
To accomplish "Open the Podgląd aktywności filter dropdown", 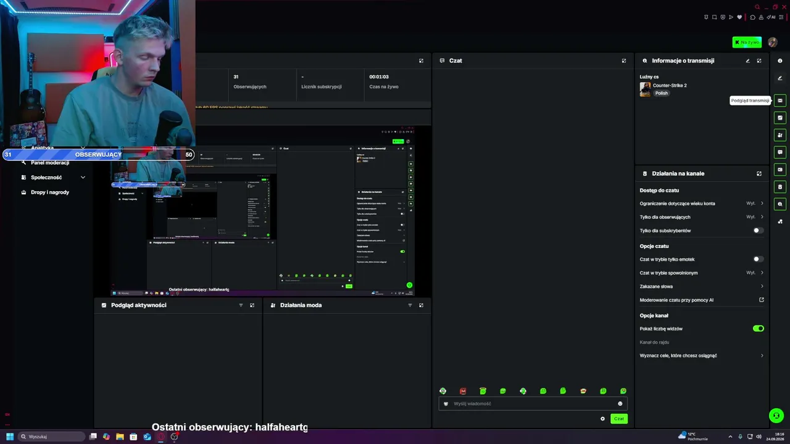I will (x=241, y=305).
